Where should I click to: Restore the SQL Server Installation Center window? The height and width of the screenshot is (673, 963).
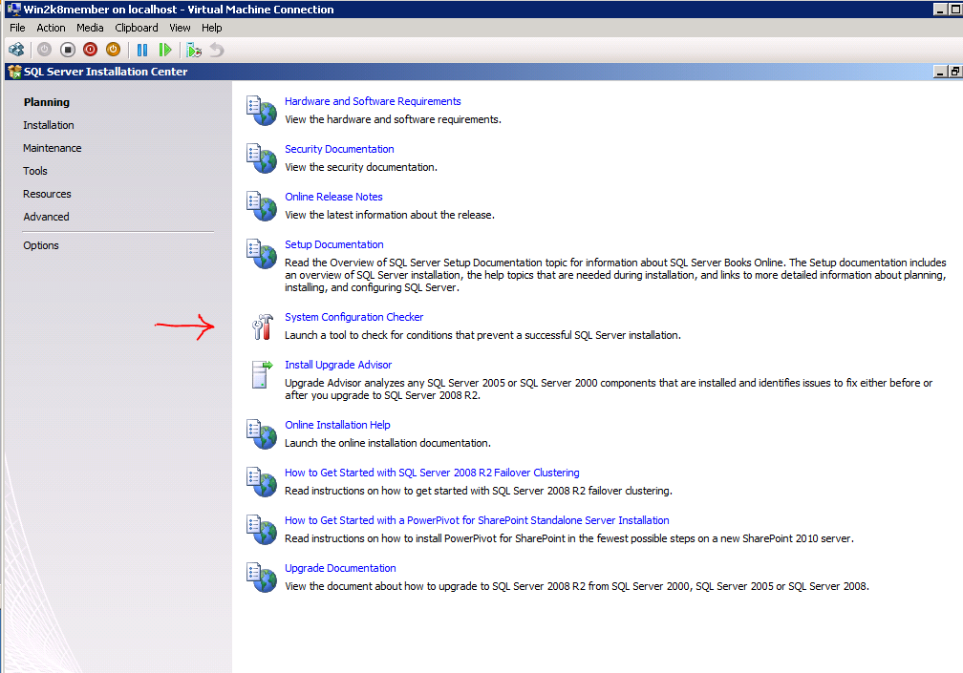pyautogui.click(x=955, y=72)
